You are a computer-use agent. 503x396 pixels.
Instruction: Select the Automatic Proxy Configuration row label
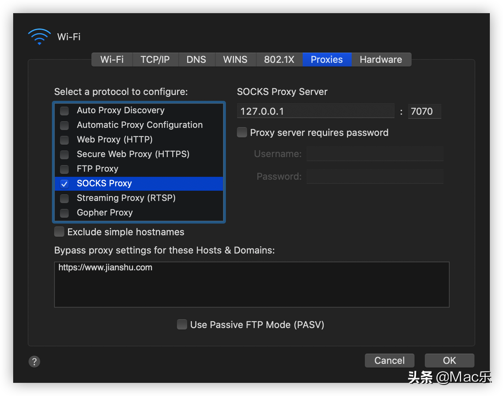(x=140, y=125)
